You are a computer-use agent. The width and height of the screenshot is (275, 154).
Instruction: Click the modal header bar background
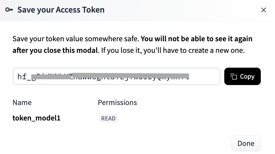182,10
